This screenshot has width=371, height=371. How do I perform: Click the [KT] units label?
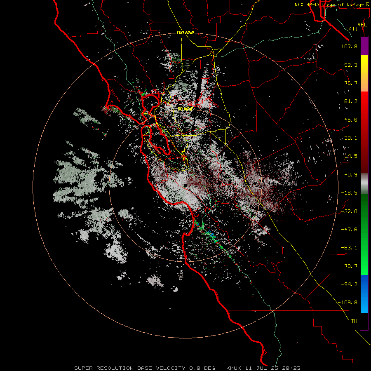(x=352, y=28)
